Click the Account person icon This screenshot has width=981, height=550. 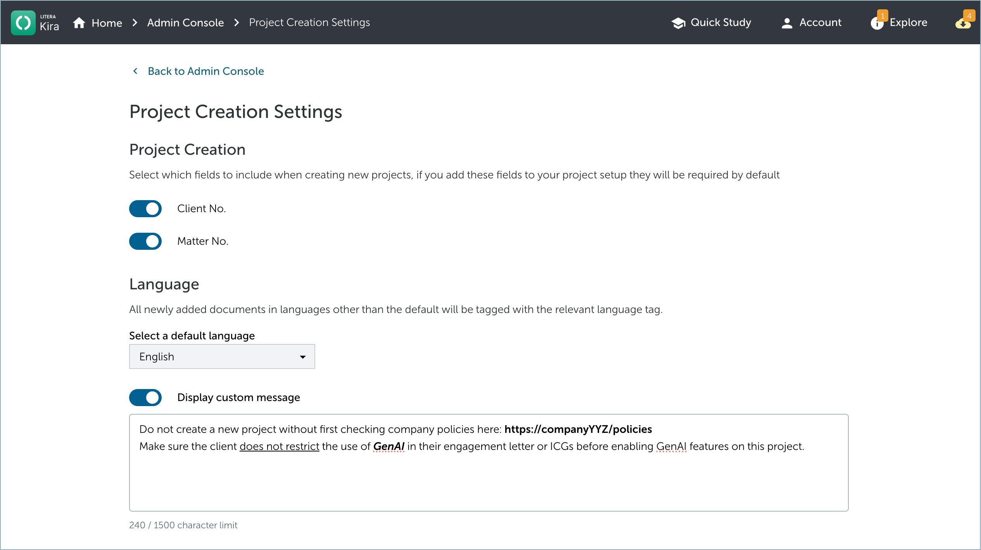[x=787, y=23]
